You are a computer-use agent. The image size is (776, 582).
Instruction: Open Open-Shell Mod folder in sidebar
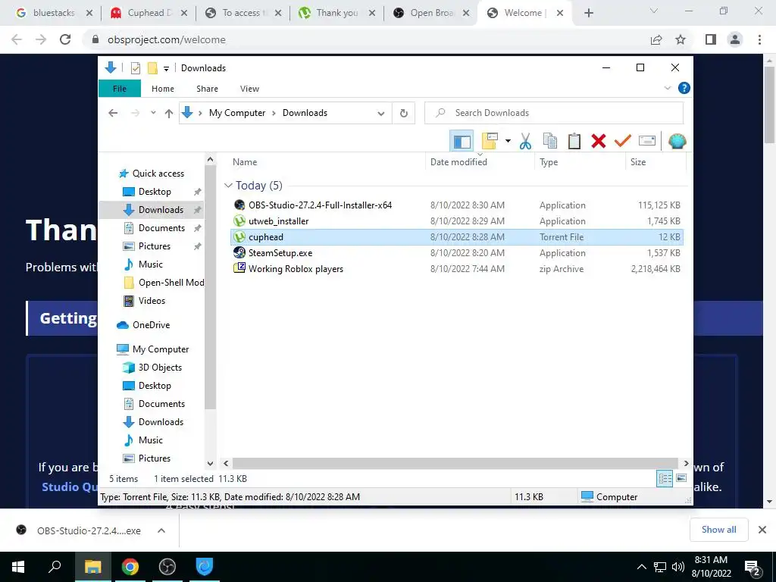click(171, 283)
